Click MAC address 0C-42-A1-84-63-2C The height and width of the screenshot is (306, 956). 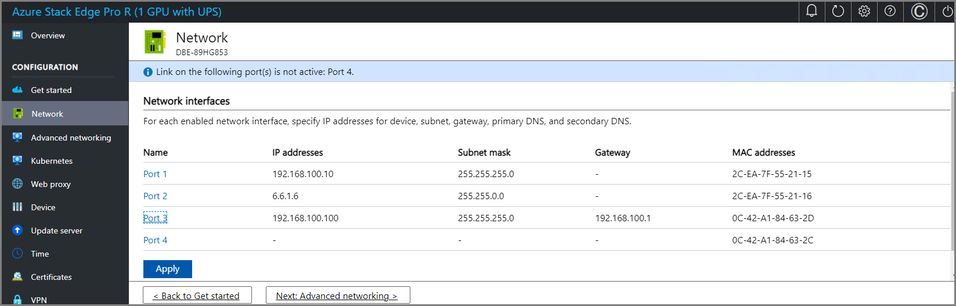pyautogui.click(x=773, y=240)
